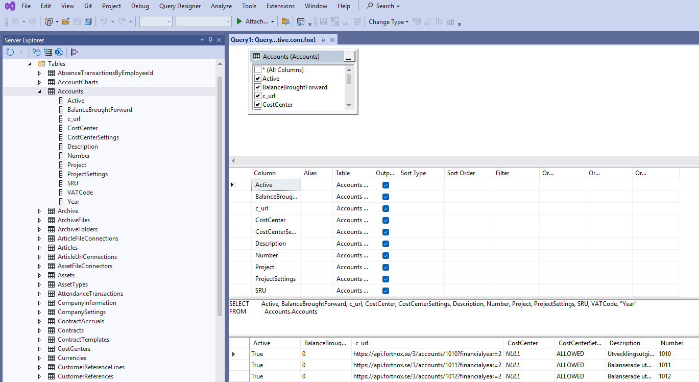This screenshot has width=699, height=382.
Task: Click the Connect to Server icon
Action: [x=48, y=52]
